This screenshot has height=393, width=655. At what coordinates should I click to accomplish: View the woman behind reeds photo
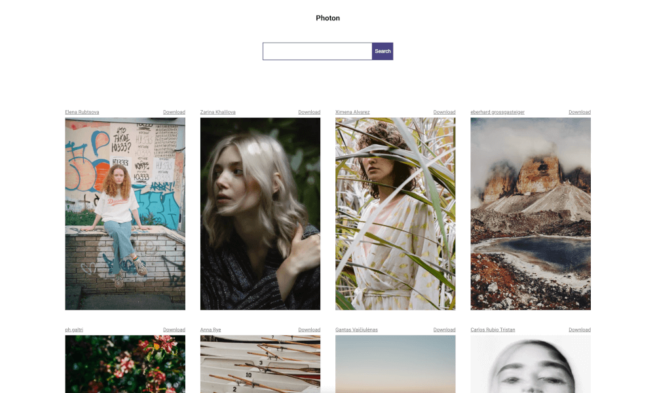(x=395, y=214)
